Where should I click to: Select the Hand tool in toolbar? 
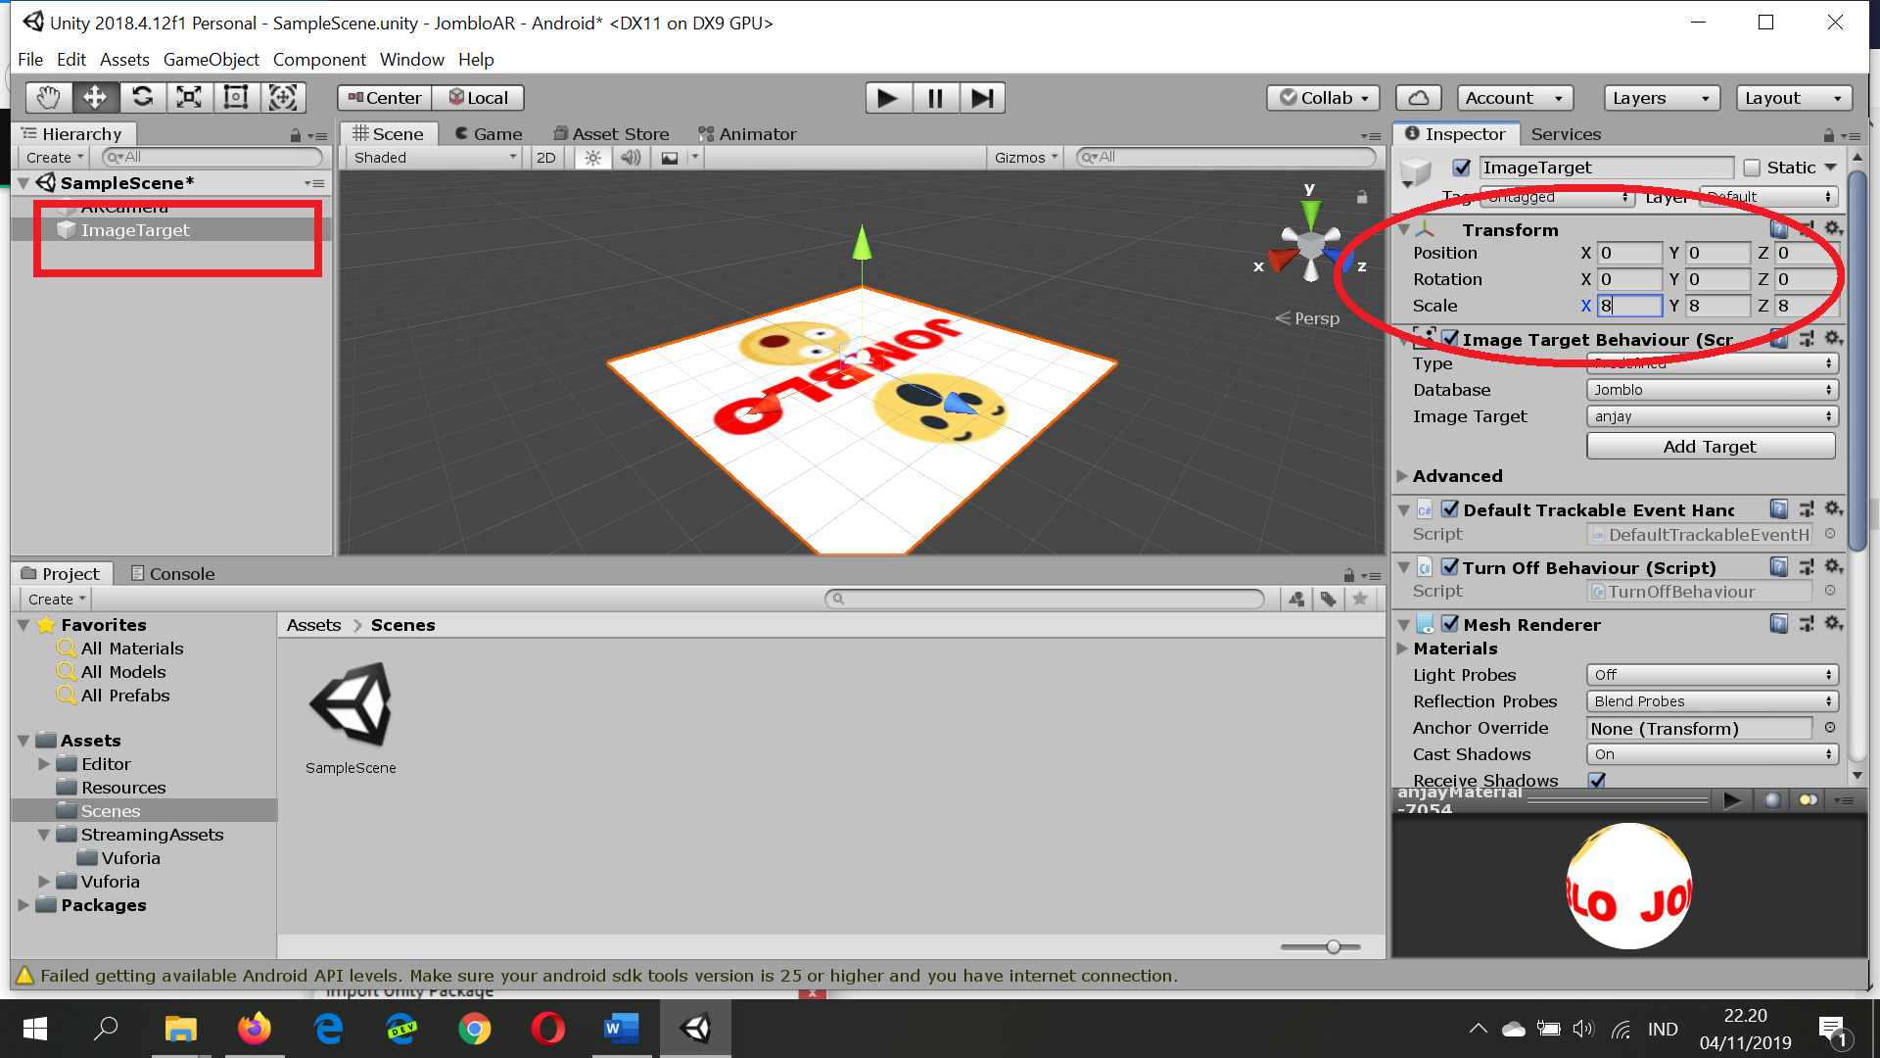(48, 97)
